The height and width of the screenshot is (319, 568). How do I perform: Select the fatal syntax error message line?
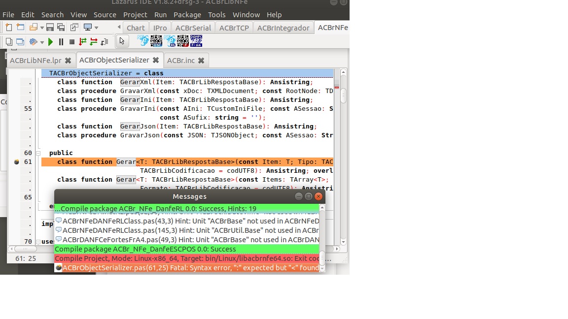pos(187,268)
